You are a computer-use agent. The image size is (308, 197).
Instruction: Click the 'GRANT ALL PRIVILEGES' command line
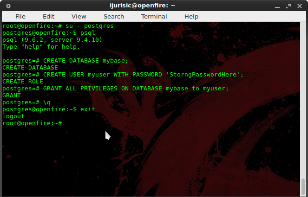[x=116, y=89]
